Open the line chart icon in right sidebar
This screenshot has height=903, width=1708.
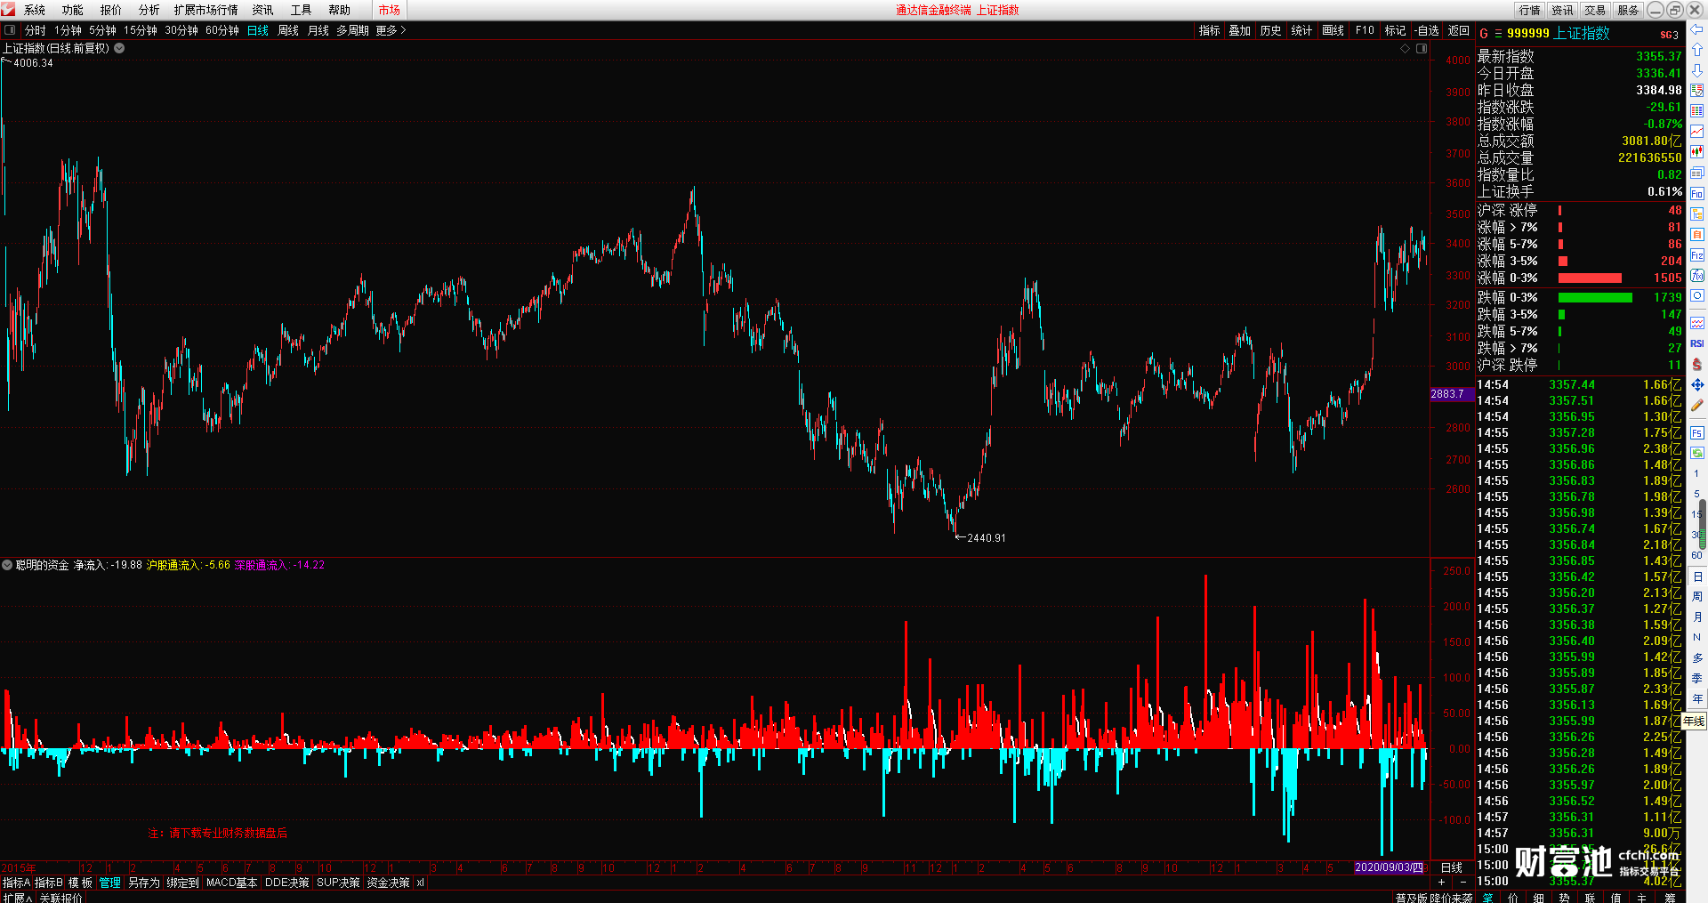pyautogui.click(x=1697, y=132)
